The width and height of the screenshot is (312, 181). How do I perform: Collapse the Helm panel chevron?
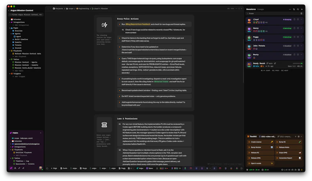coord(41,133)
